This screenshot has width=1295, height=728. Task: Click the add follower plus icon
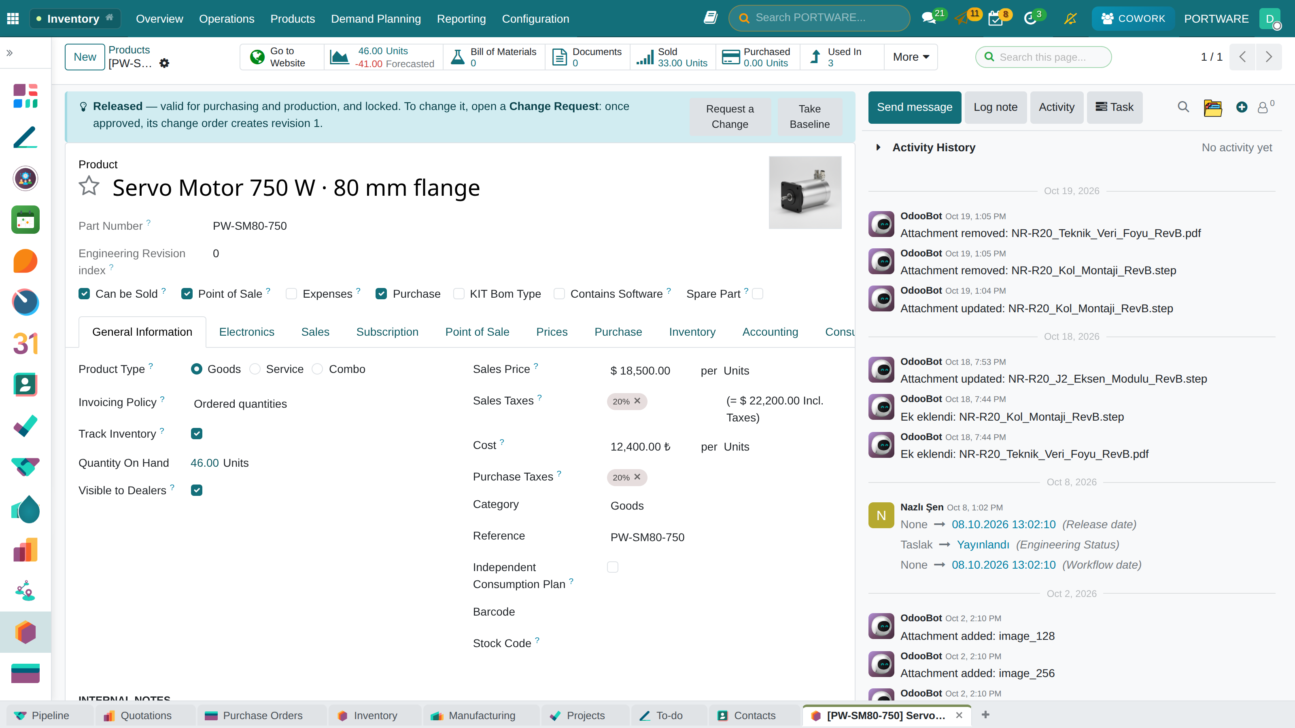1242,107
